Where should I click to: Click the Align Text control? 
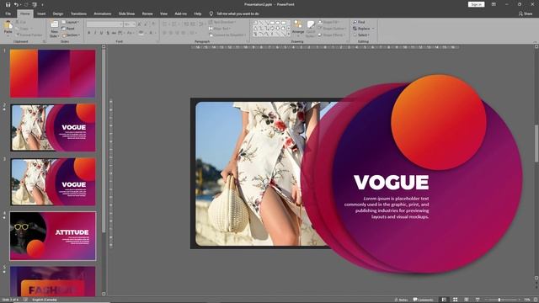point(221,29)
